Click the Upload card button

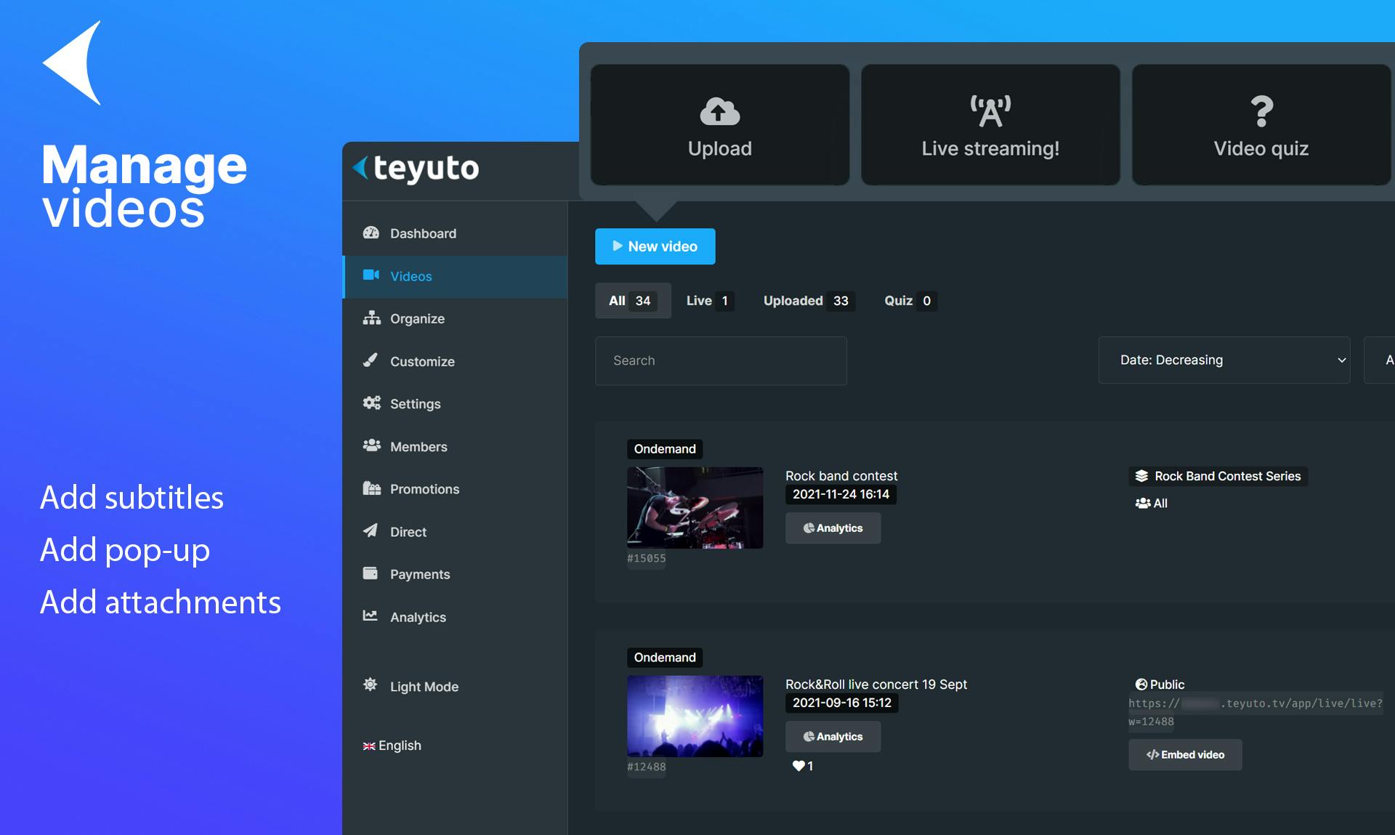(x=719, y=125)
